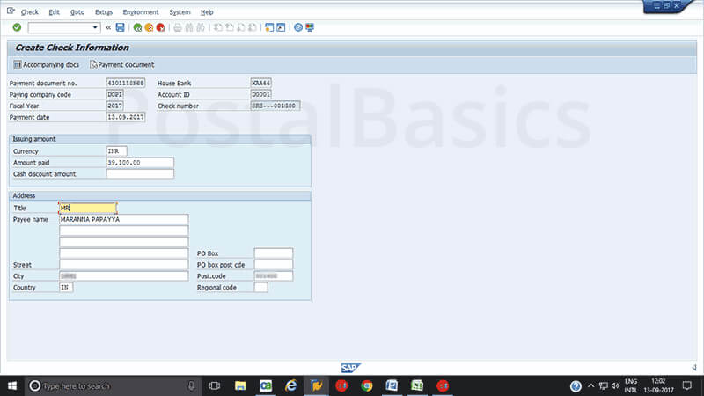Collapse the command field with double-arrow
Screen dimensions: 704x396
tap(108, 28)
